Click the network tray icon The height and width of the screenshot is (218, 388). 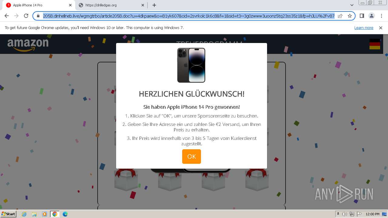point(352,214)
